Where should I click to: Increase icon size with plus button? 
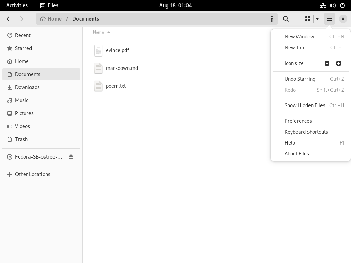pos(338,63)
